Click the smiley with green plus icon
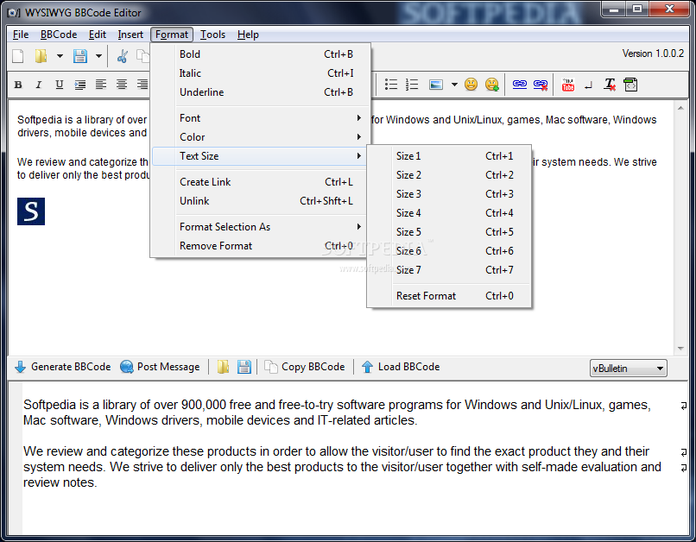The image size is (696, 542). pyautogui.click(x=492, y=85)
